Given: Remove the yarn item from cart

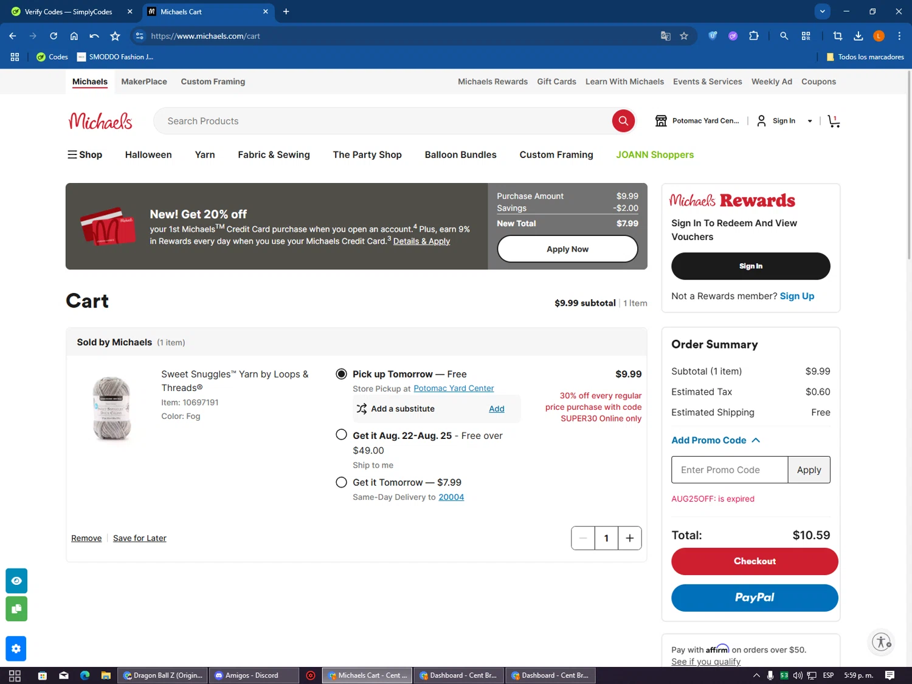Looking at the screenshot, I should pos(86,538).
